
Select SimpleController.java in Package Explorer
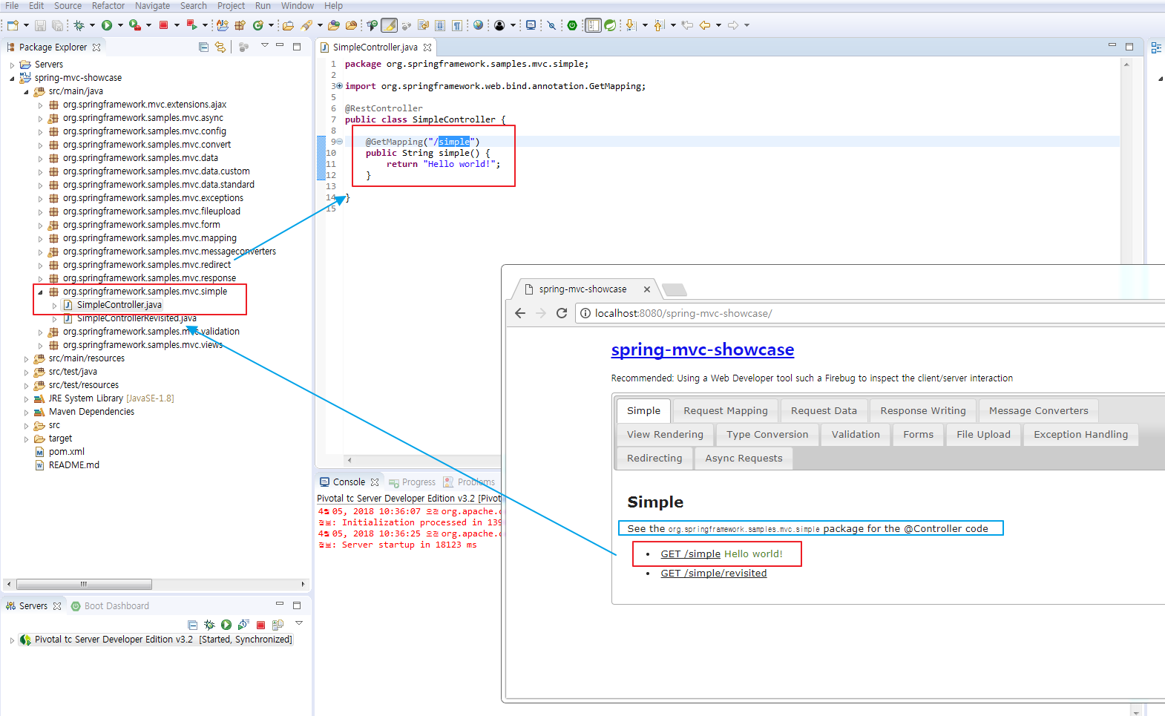tap(119, 305)
